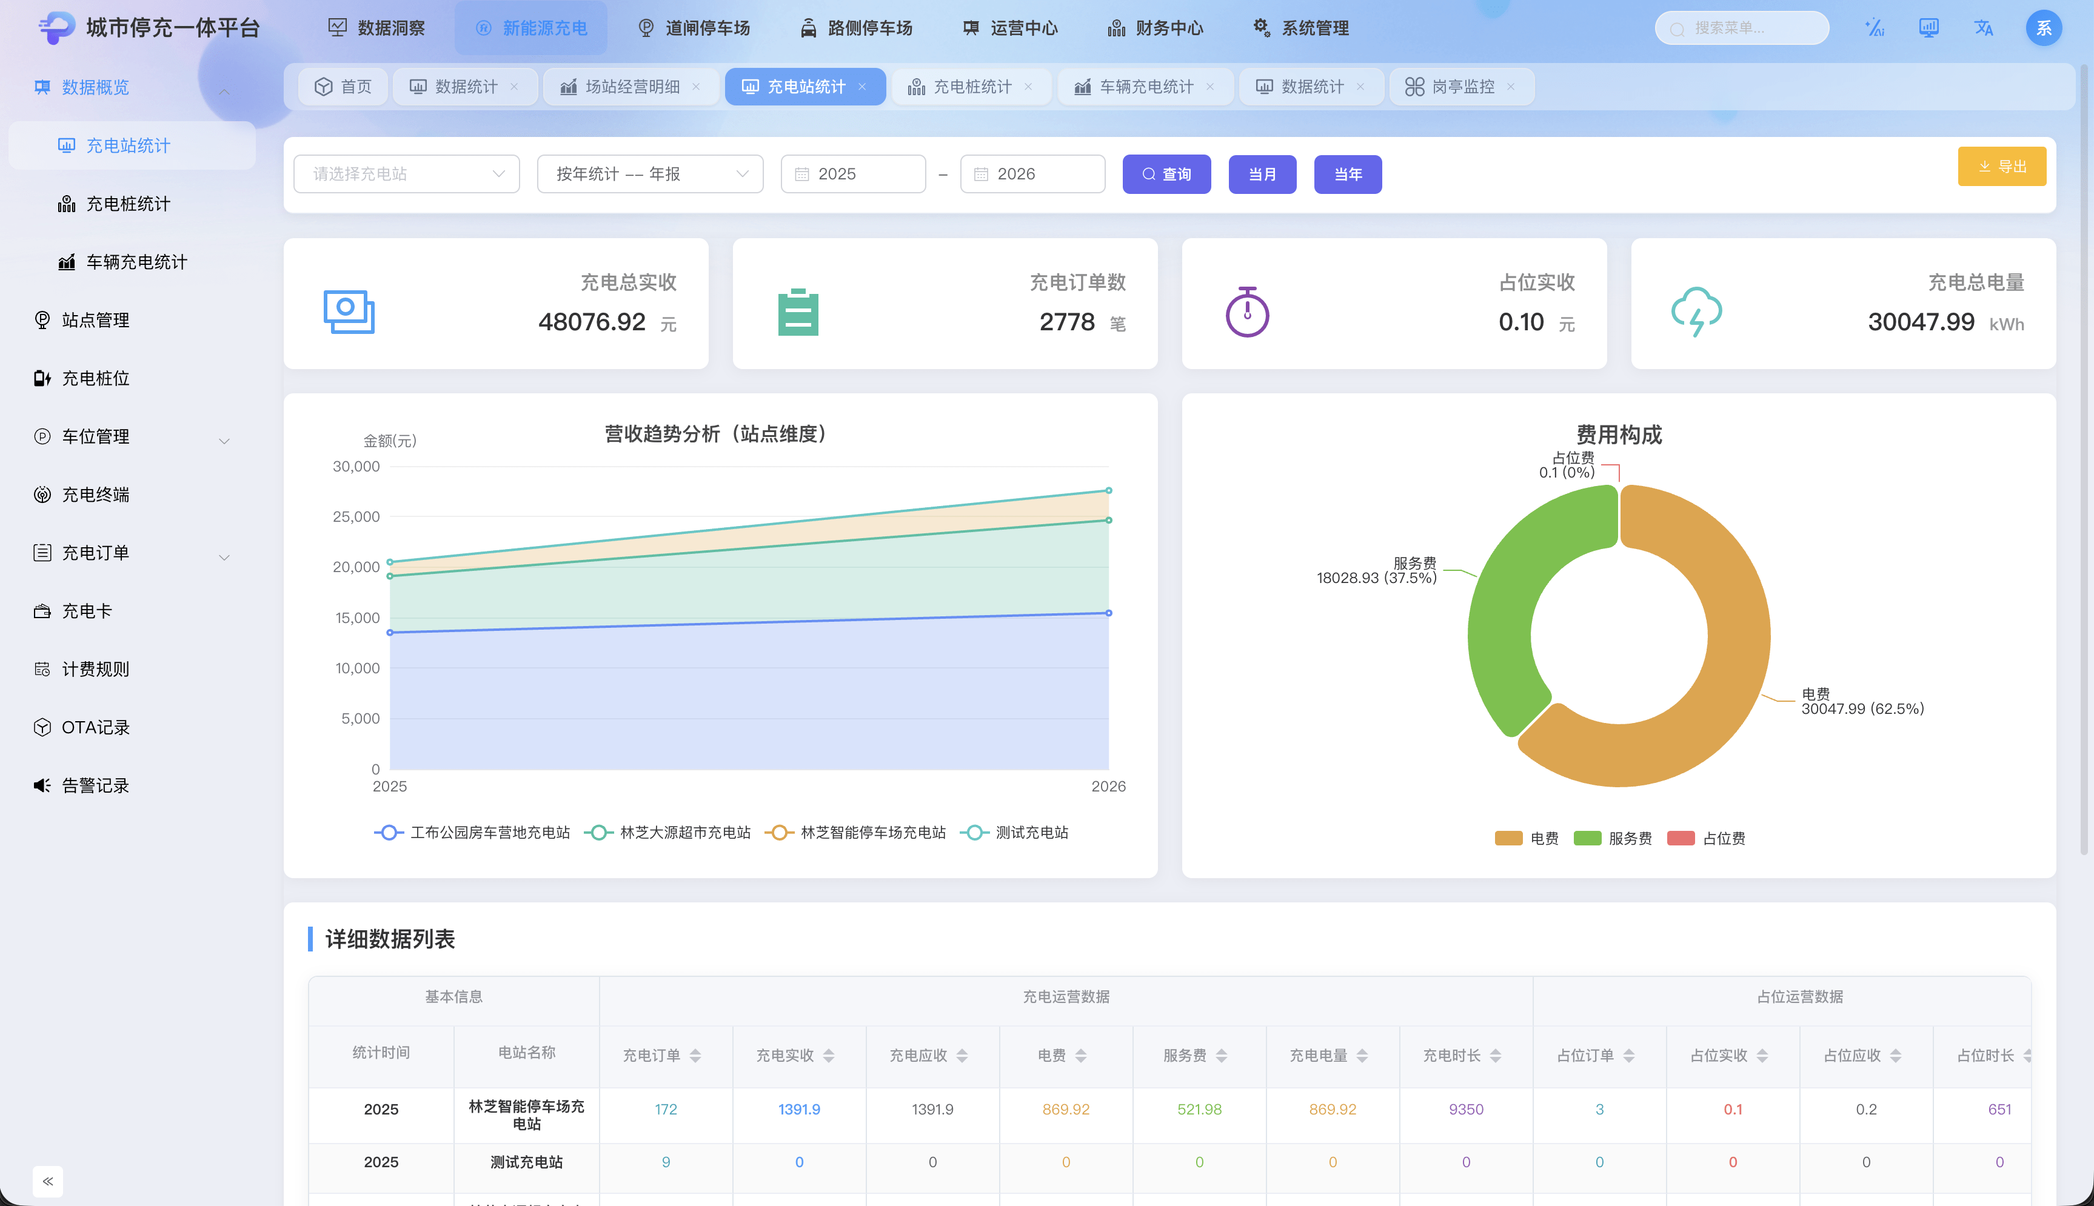Open the 按年统计 report type dropdown
This screenshot has width=2094, height=1206.
(651, 174)
